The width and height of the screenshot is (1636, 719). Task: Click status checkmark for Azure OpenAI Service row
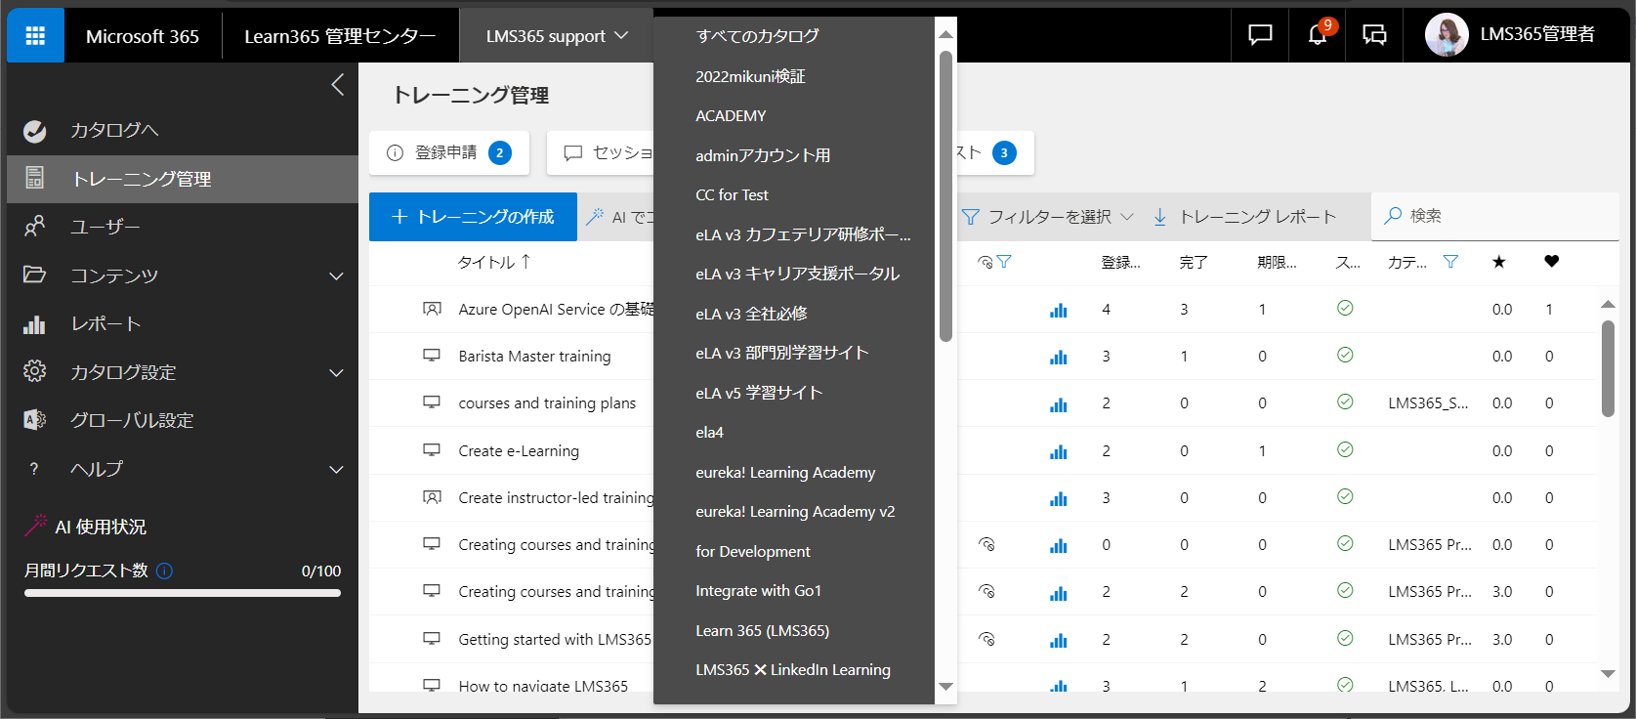pos(1345,308)
